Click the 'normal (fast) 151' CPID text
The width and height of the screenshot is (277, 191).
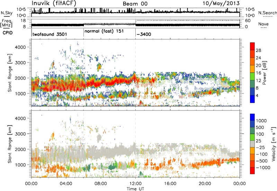tap(104, 31)
